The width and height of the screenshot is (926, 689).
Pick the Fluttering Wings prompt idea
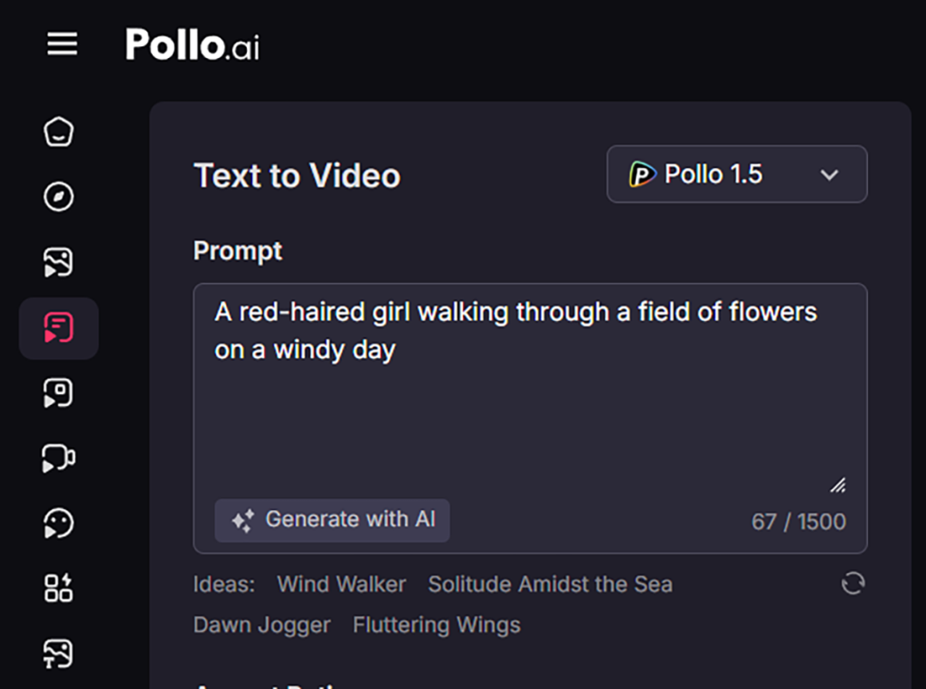tap(437, 625)
